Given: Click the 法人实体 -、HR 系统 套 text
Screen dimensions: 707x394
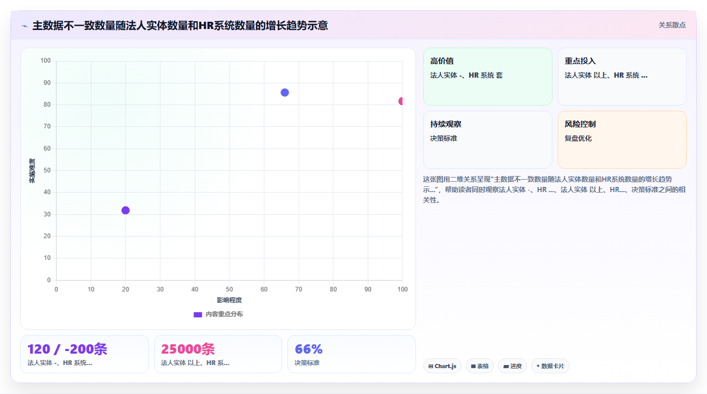Looking at the screenshot, I should point(466,75).
